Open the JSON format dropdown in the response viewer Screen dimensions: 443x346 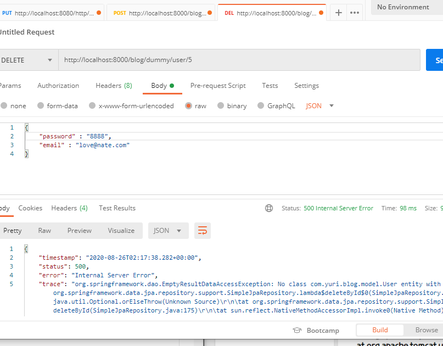coord(168,230)
